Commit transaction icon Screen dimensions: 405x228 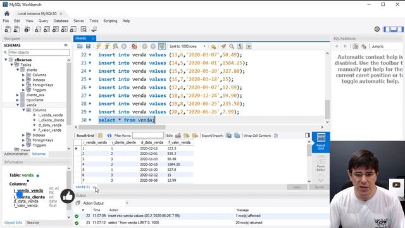click(144, 46)
